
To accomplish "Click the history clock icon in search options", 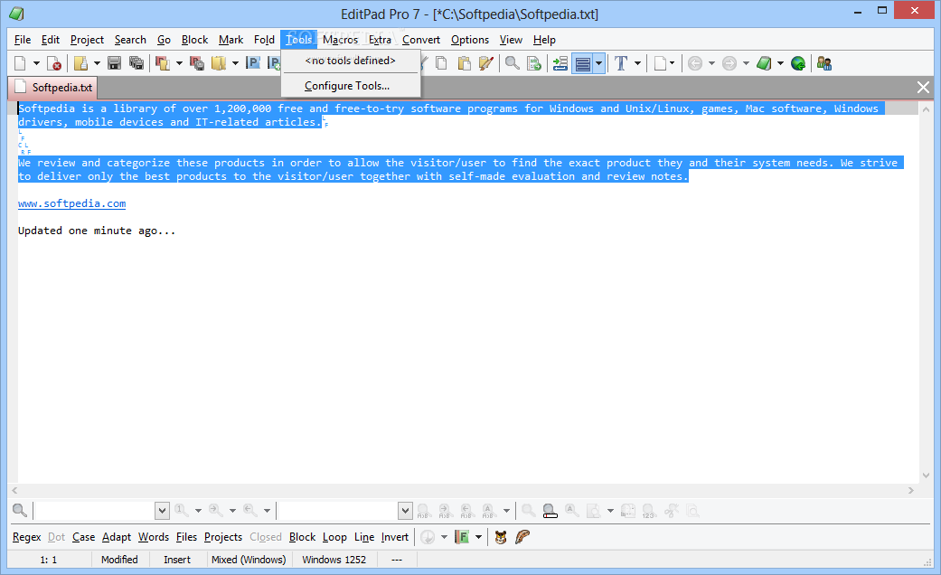I will 428,537.
